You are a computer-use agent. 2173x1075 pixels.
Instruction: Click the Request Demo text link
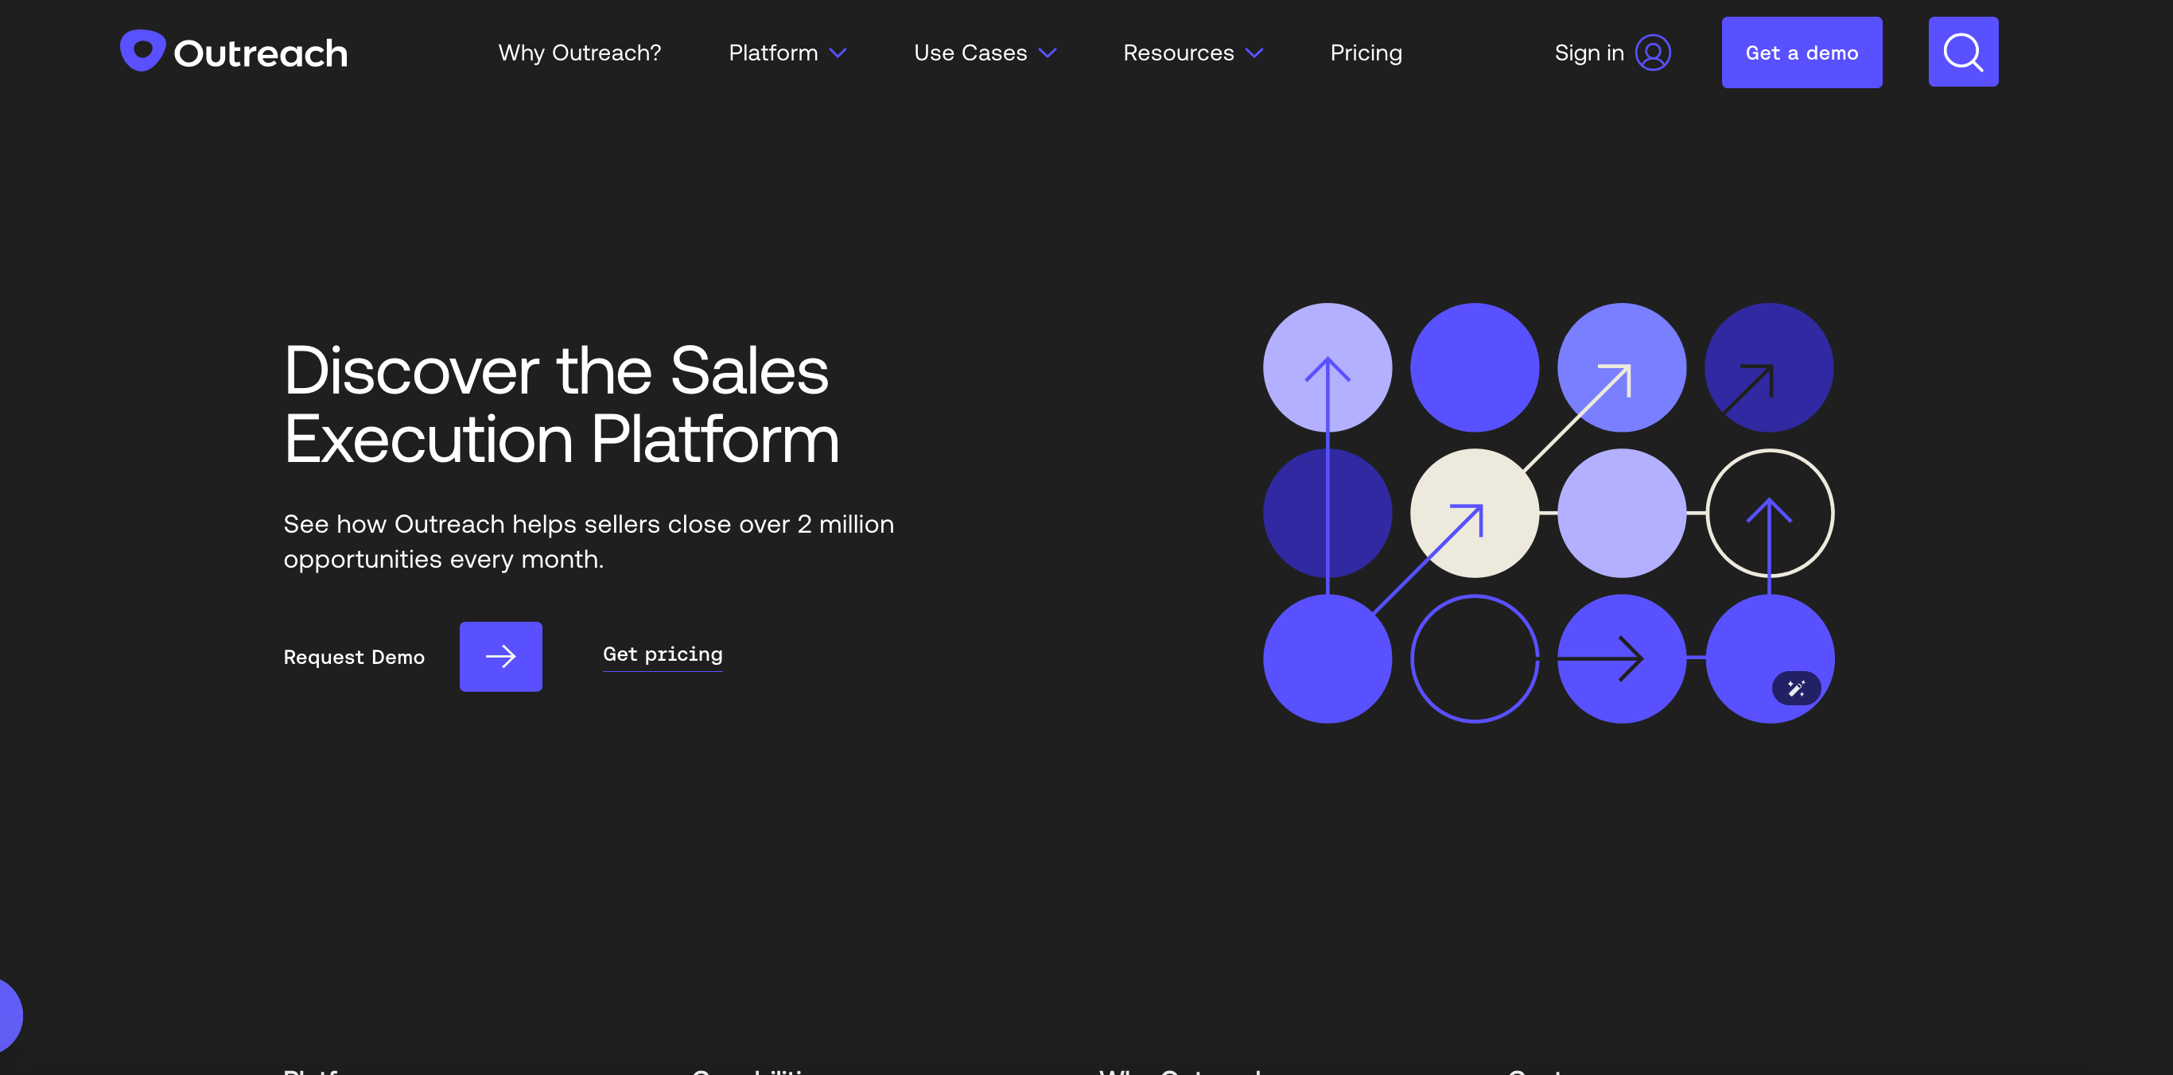tap(354, 657)
